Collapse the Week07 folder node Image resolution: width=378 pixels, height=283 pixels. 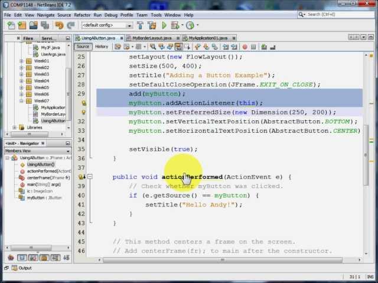21,101
